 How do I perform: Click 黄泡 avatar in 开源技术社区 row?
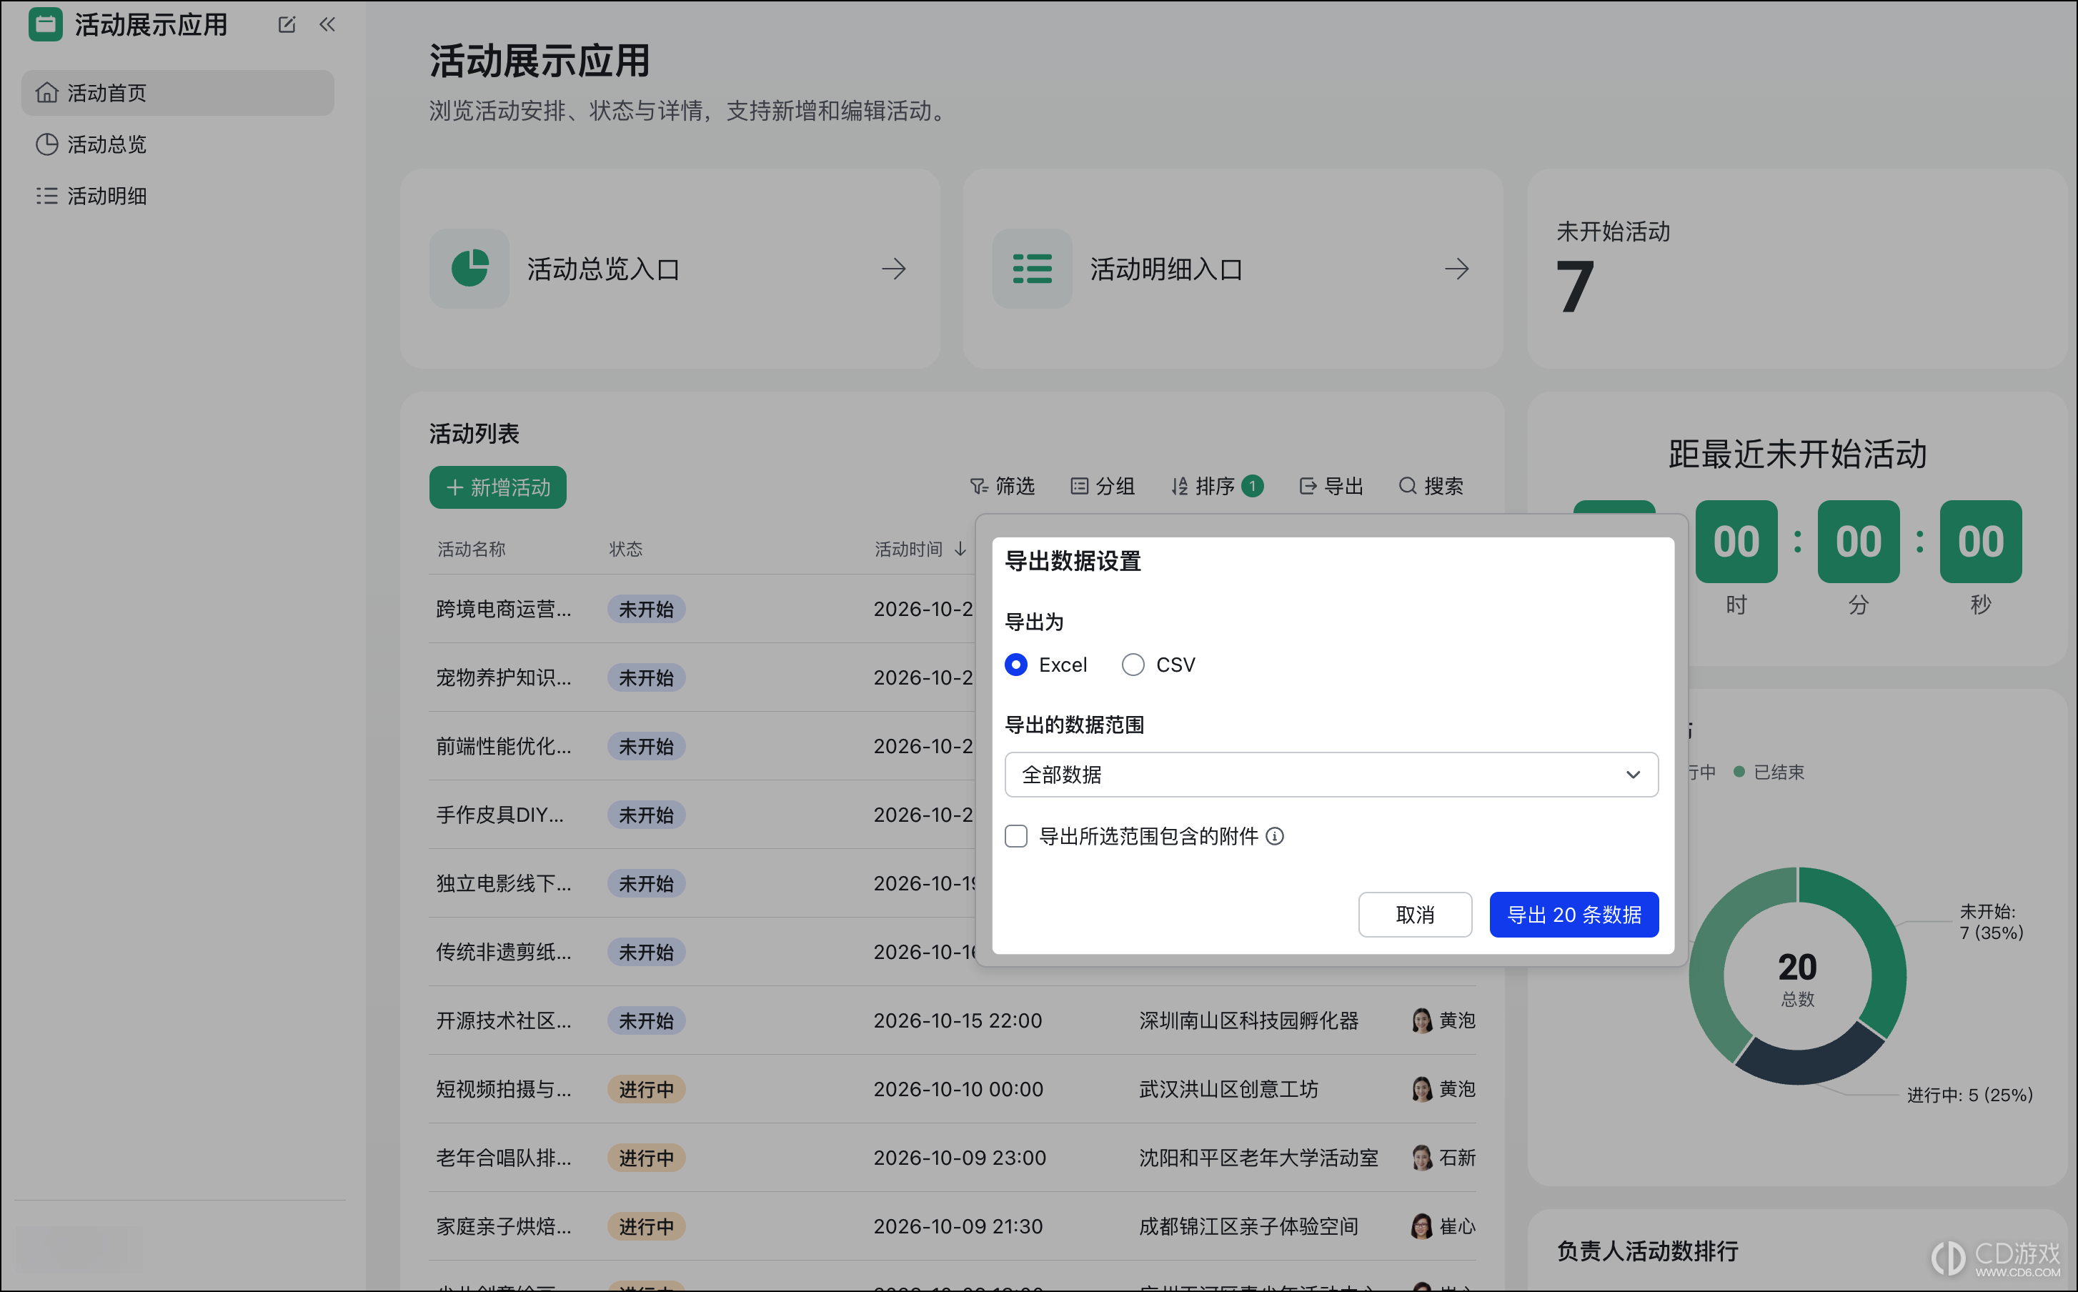(x=1422, y=1020)
